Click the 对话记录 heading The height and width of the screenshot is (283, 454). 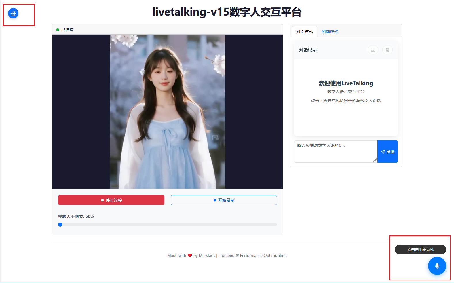point(308,50)
